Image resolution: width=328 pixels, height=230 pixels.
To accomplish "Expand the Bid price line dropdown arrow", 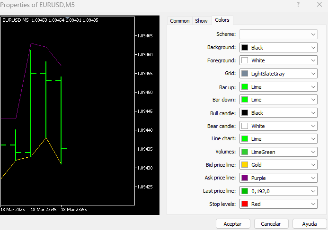I will pyautogui.click(x=313, y=165).
